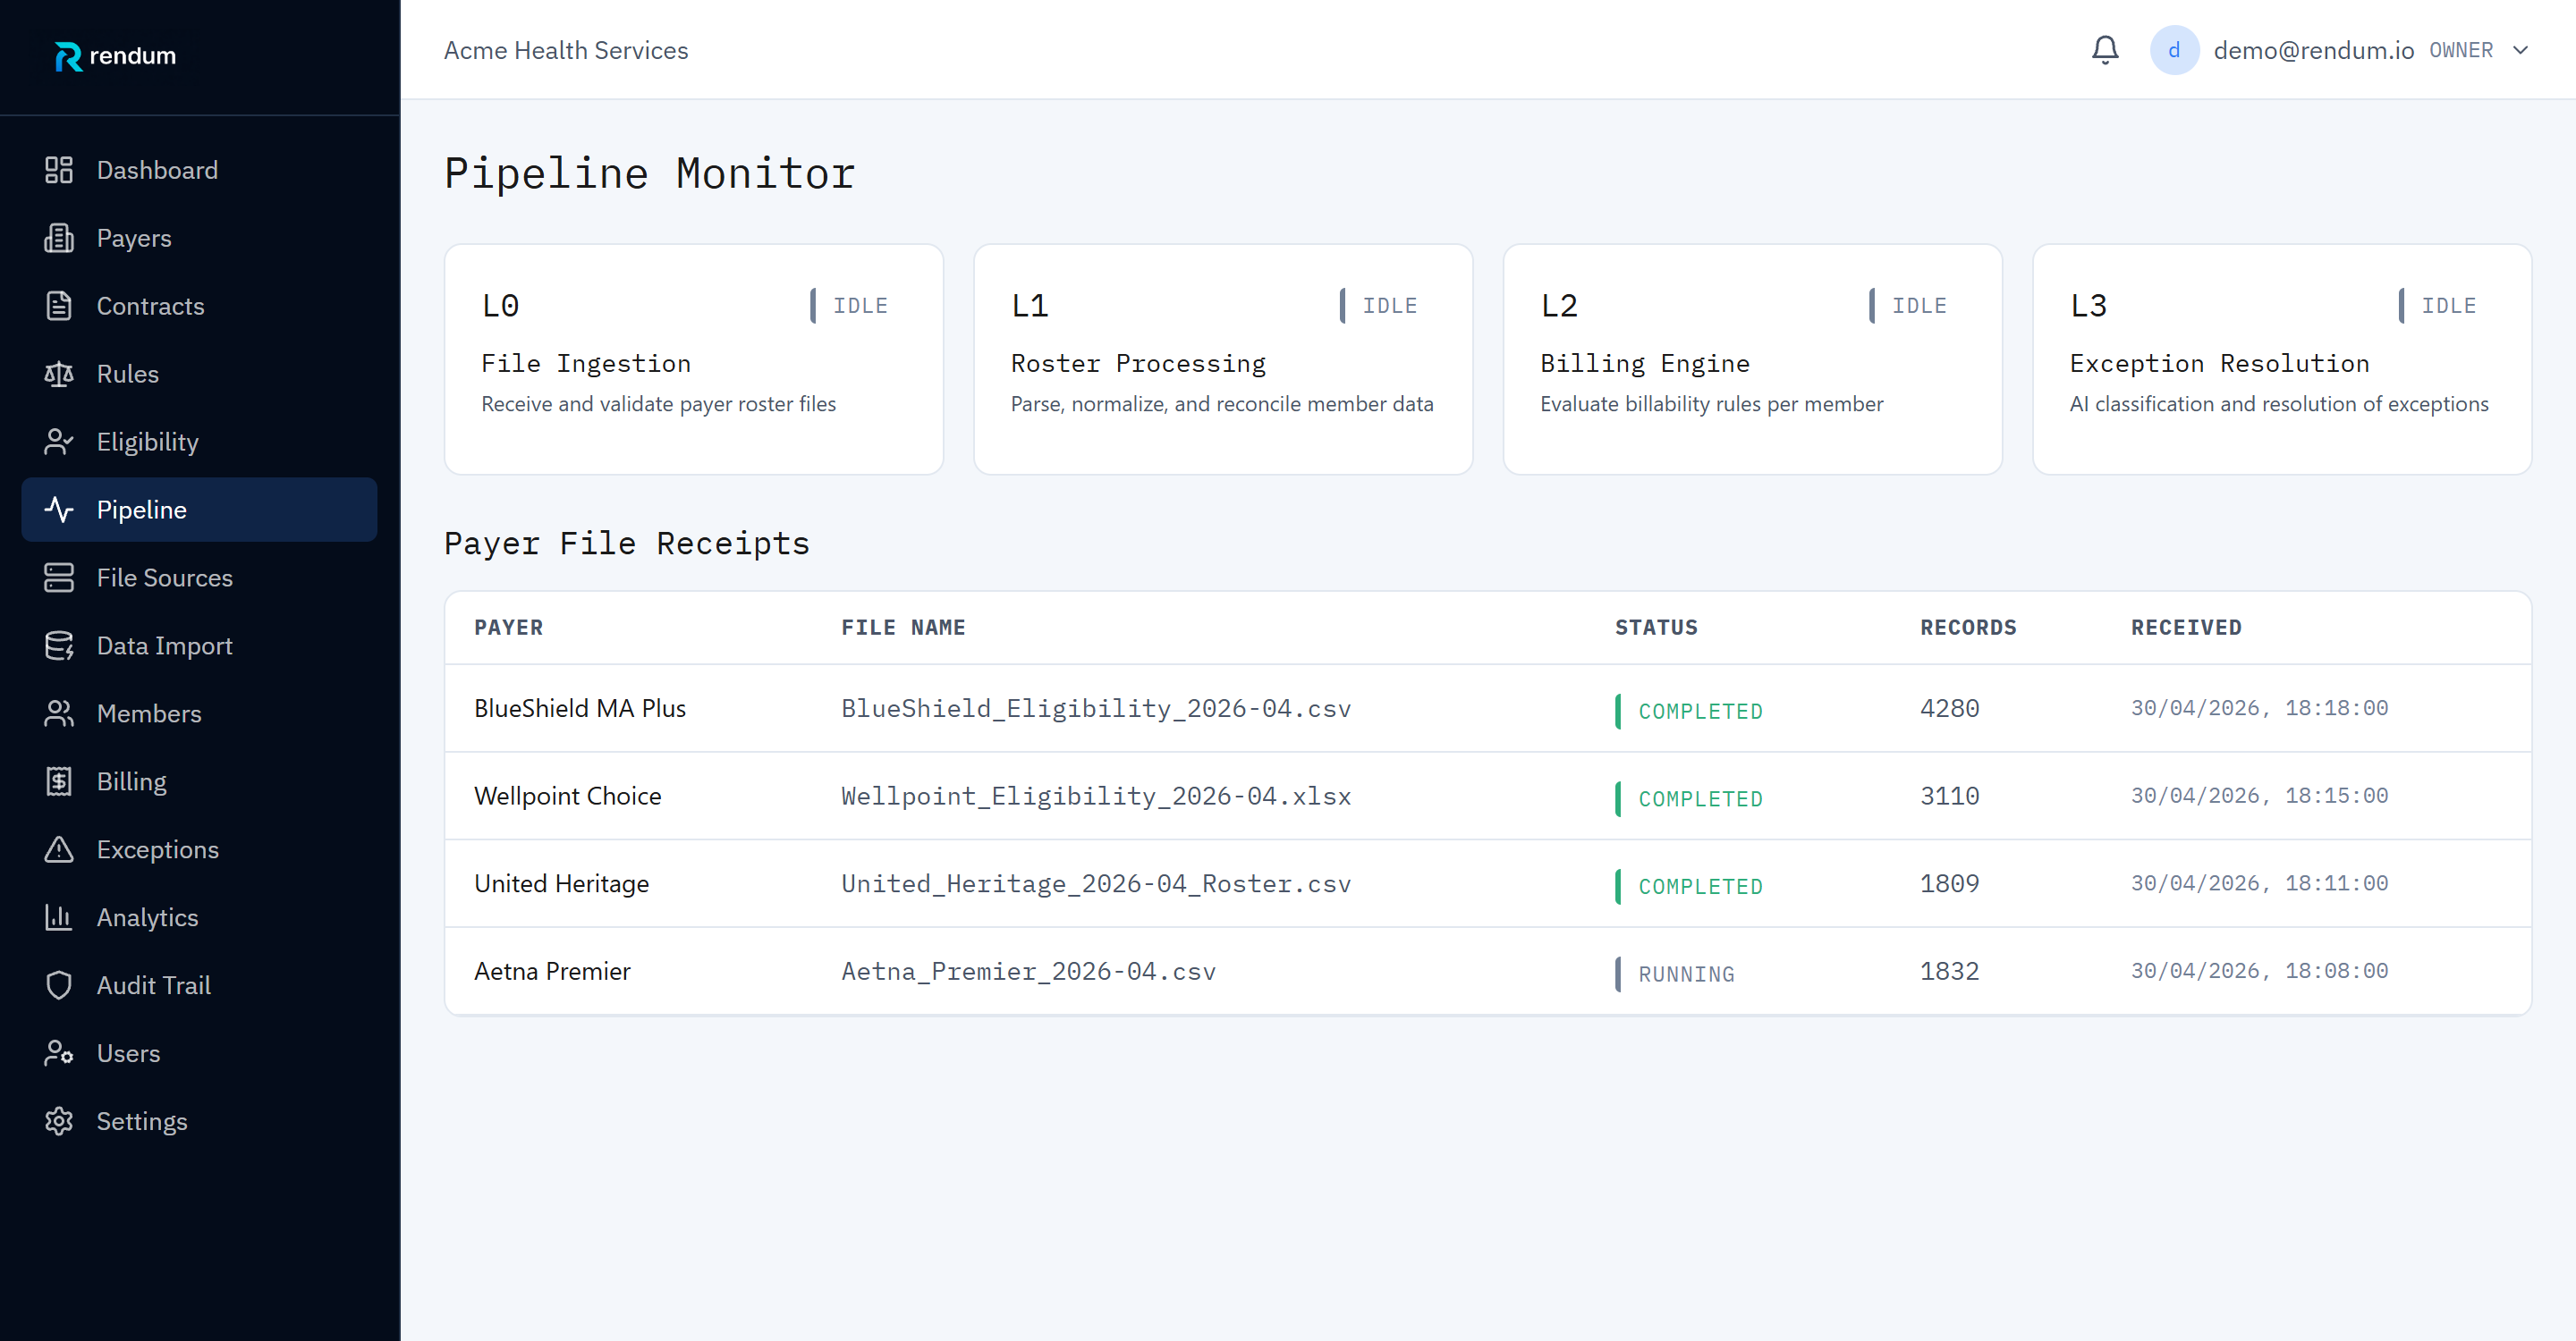2576x1341 pixels.
Task: Click the Payers building icon
Action: [x=59, y=238]
